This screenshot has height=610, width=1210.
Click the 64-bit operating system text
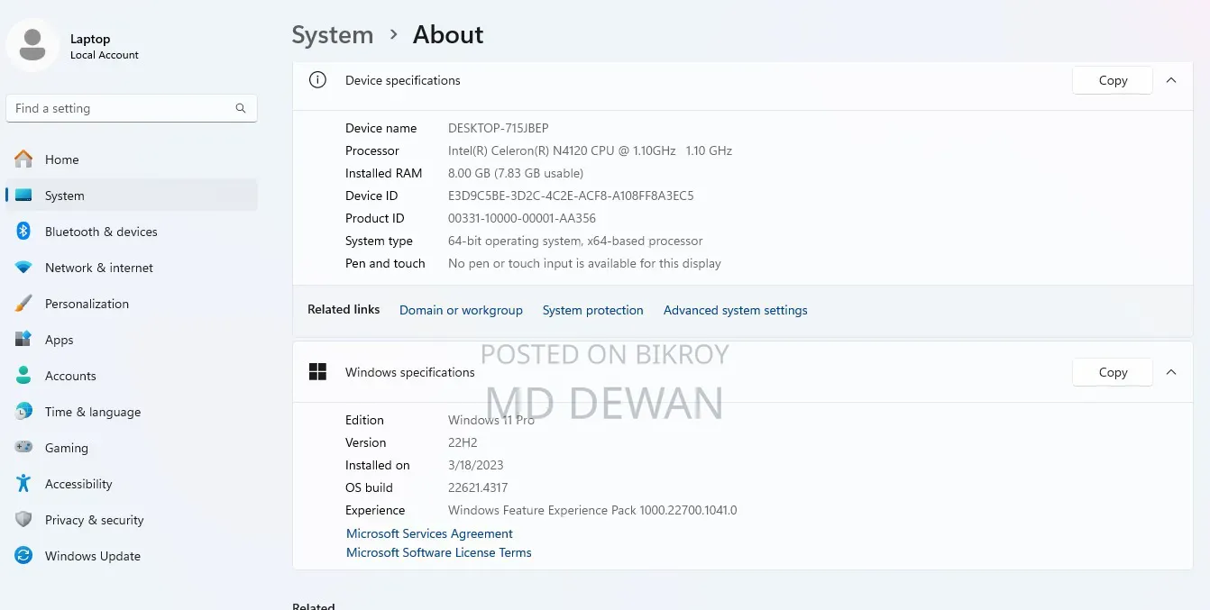point(575,241)
